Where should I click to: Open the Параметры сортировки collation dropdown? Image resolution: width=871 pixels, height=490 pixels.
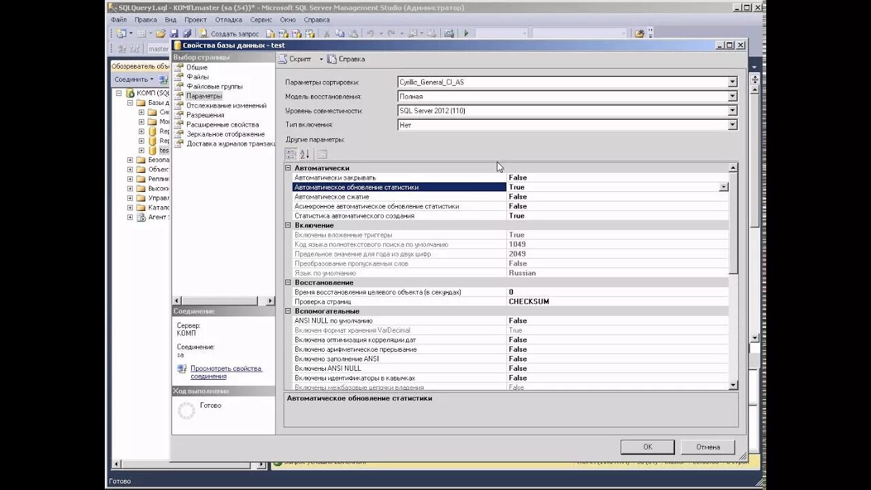(x=732, y=82)
